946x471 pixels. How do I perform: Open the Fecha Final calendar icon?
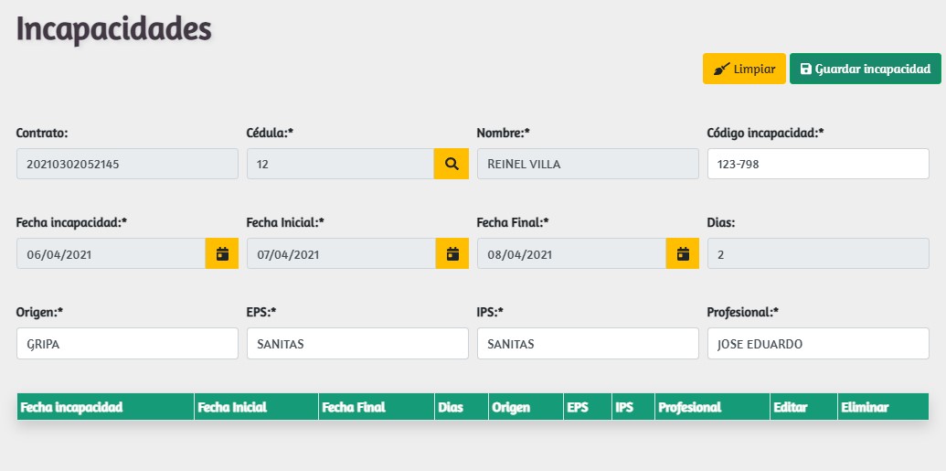(682, 253)
